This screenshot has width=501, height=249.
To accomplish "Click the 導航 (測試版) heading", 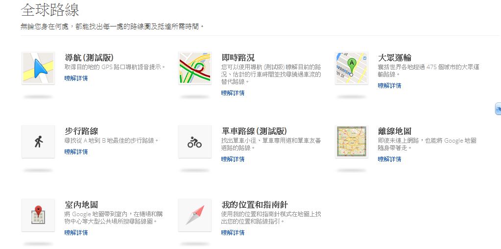I will coord(89,57).
